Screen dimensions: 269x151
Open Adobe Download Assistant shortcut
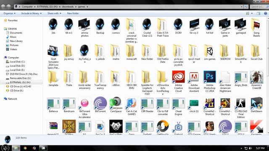(x=194, y=77)
